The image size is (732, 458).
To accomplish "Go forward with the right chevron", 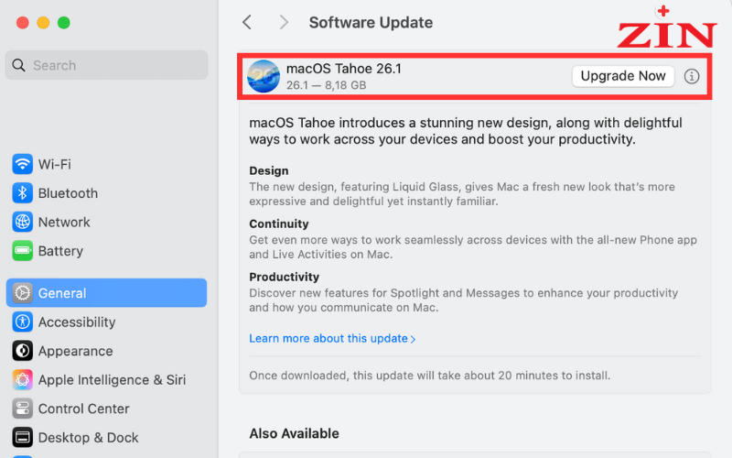I will [284, 22].
